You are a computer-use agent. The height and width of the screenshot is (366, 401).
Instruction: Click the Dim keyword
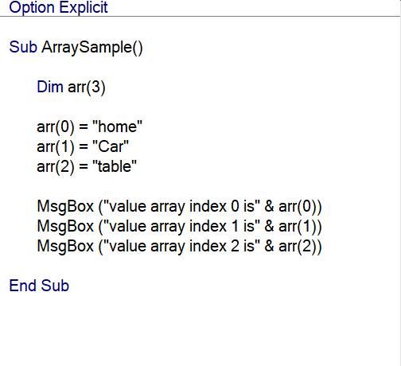coord(50,87)
